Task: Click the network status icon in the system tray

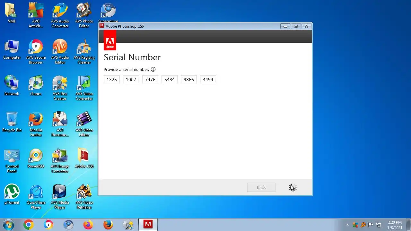Action: click(x=379, y=225)
